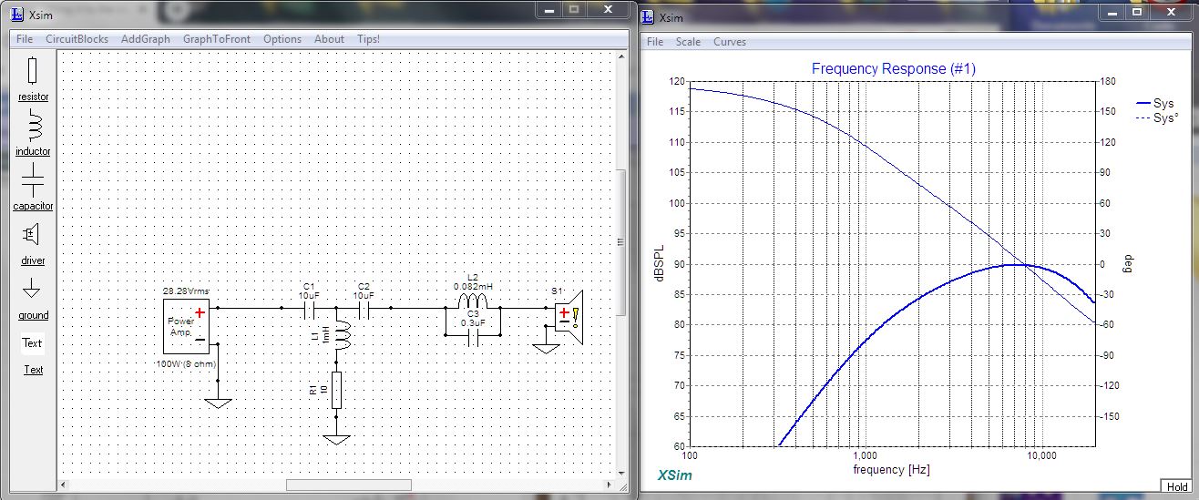Click the Frequency Response (#1) title

(x=893, y=69)
